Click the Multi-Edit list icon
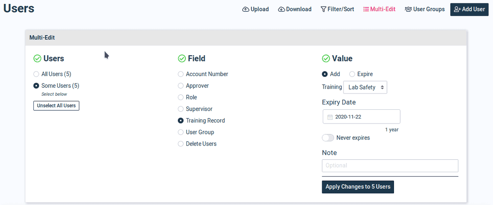 (366, 9)
